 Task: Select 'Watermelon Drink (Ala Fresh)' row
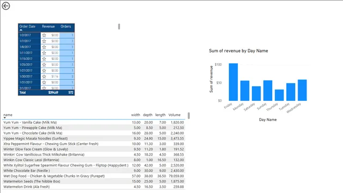[94, 187]
